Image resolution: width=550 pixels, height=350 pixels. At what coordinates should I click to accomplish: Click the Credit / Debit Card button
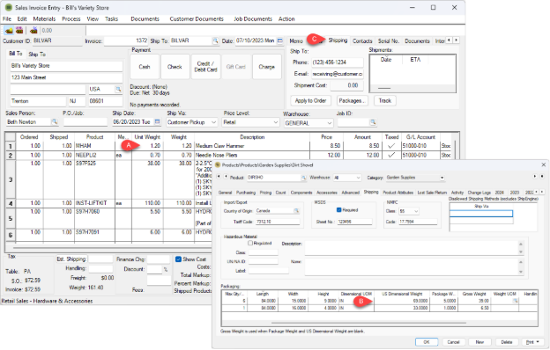[x=205, y=67]
